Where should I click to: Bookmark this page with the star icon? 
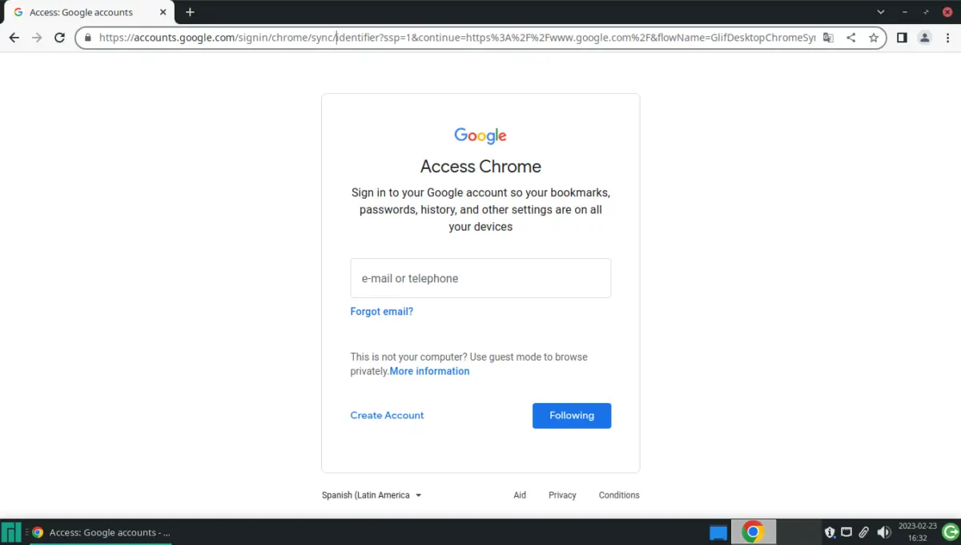click(x=873, y=38)
